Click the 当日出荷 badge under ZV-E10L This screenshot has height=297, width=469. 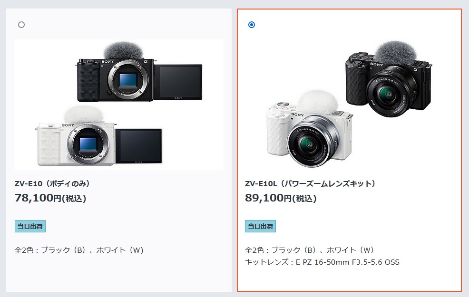(261, 226)
